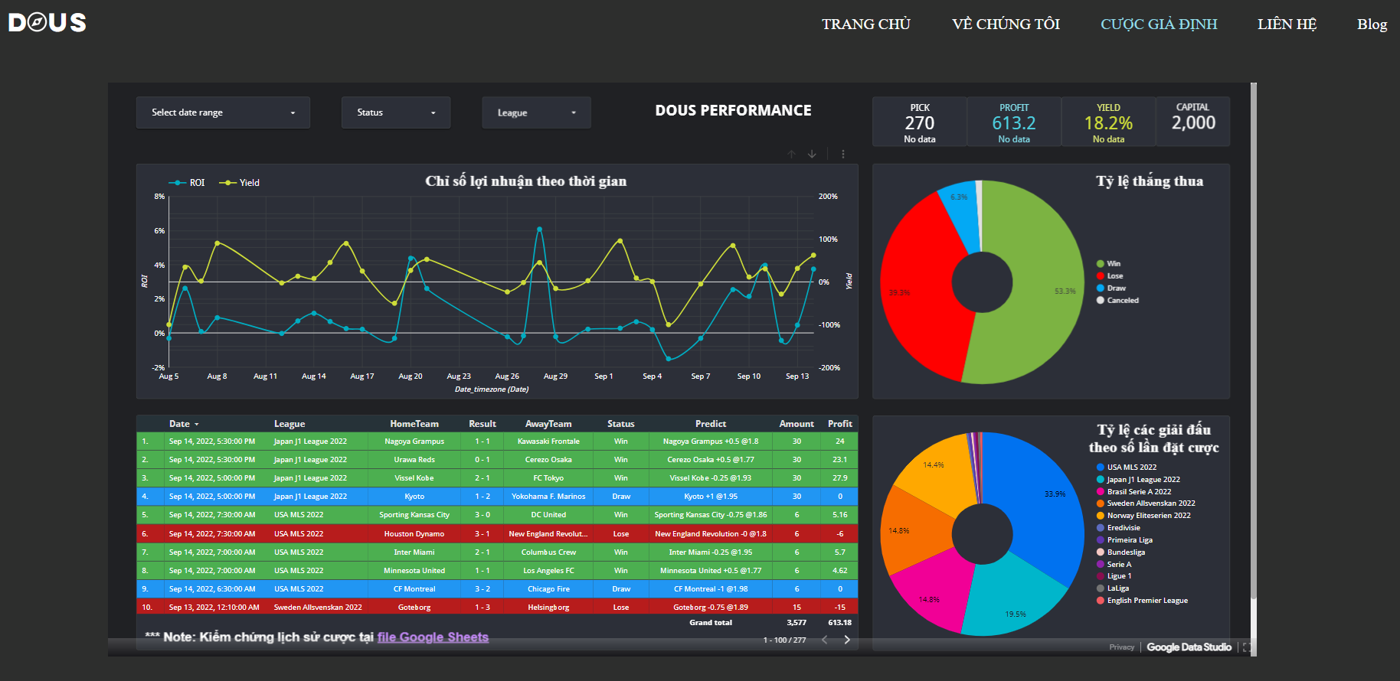Expand the Status filter dropdown
The height and width of the screenshot is (681, 1400).
click(396, 112)
